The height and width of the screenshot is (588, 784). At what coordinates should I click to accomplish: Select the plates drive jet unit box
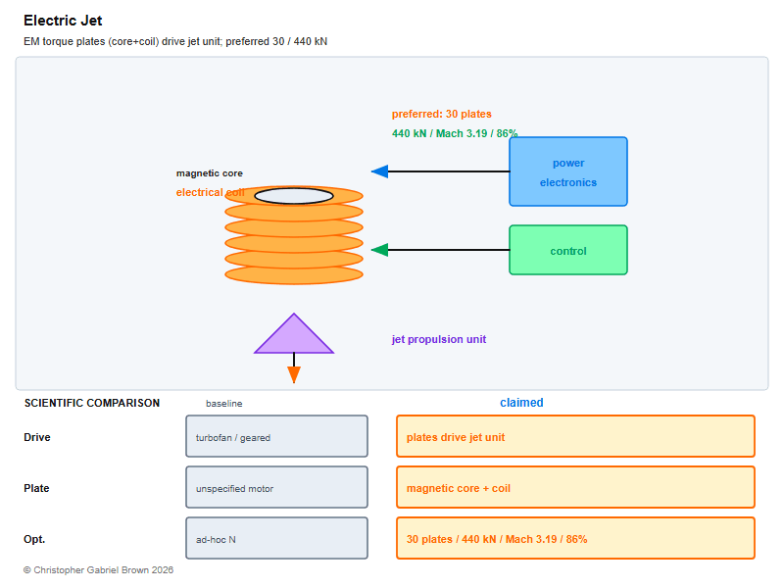click(575, 436)
